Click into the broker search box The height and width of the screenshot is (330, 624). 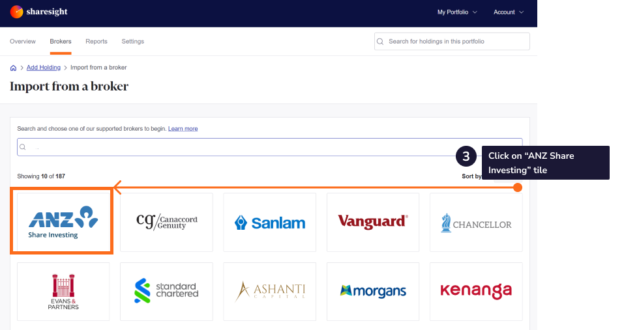tap(269, 147)
